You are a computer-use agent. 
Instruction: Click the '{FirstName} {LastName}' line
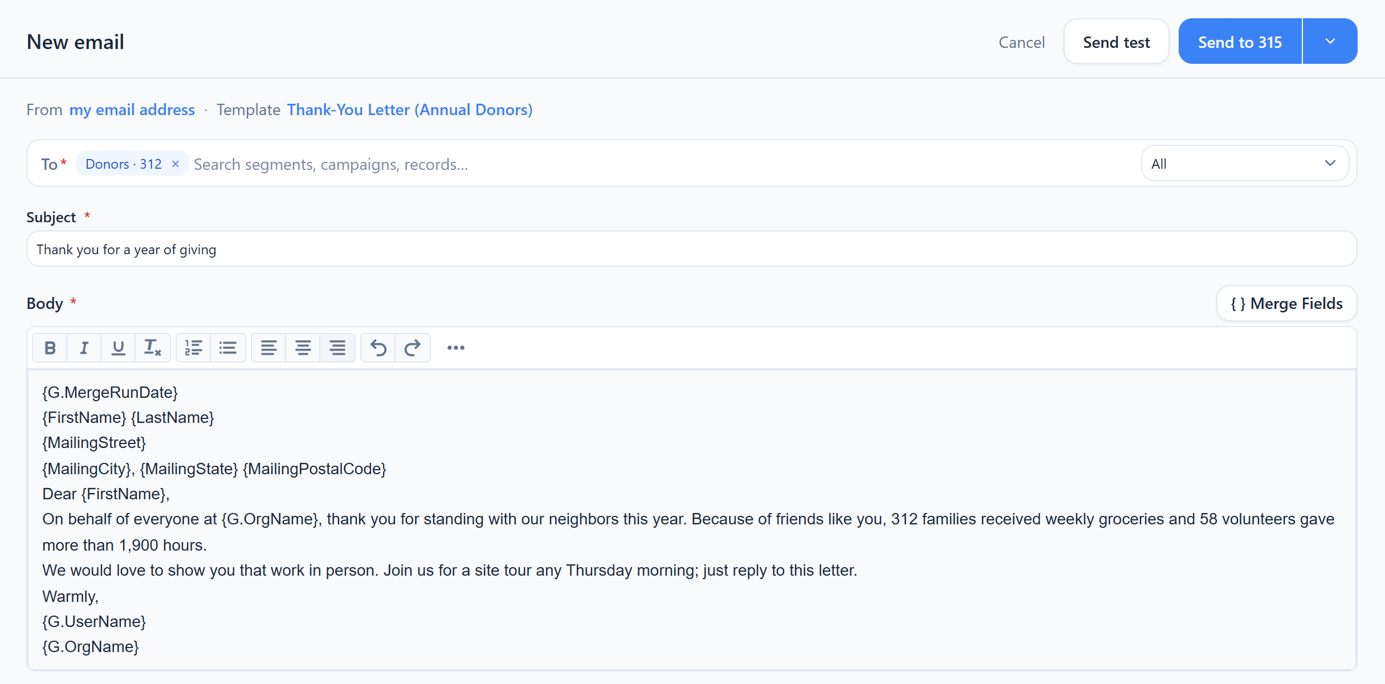click(128, 417)
